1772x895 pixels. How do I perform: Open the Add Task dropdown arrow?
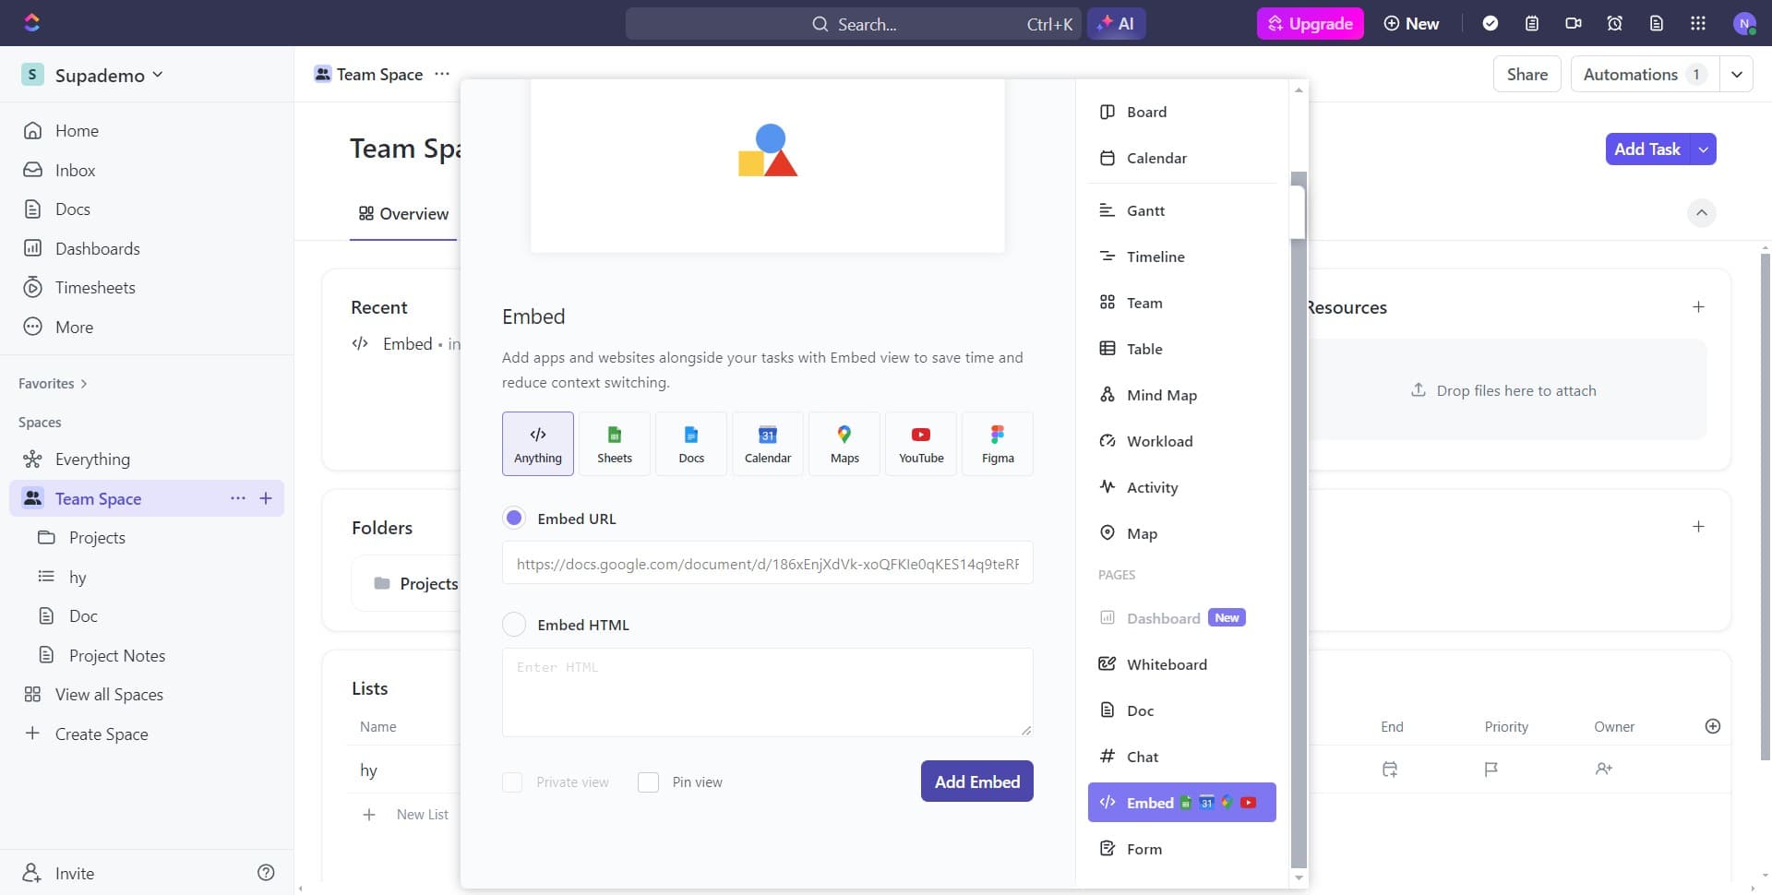pyautogui.click(x=1703, y=149)
